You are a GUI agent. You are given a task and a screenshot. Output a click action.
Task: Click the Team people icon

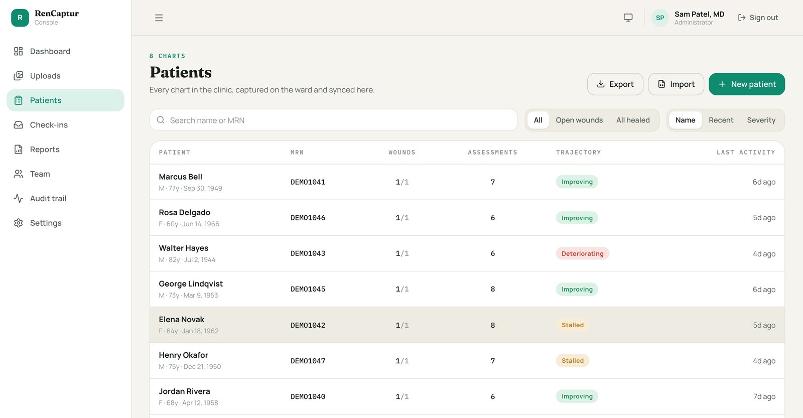point(19,174)
